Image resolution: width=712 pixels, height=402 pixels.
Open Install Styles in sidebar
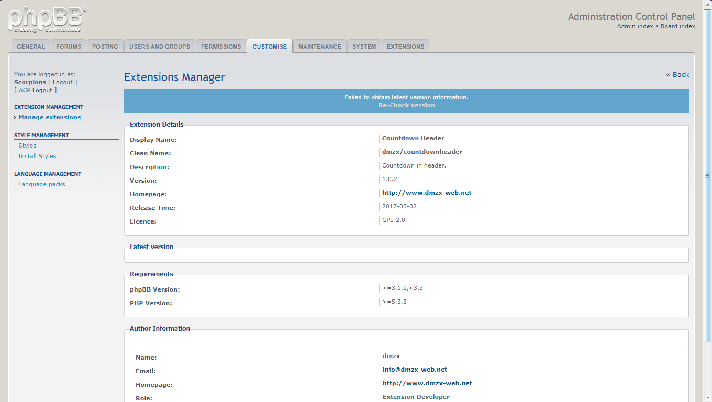37,156
